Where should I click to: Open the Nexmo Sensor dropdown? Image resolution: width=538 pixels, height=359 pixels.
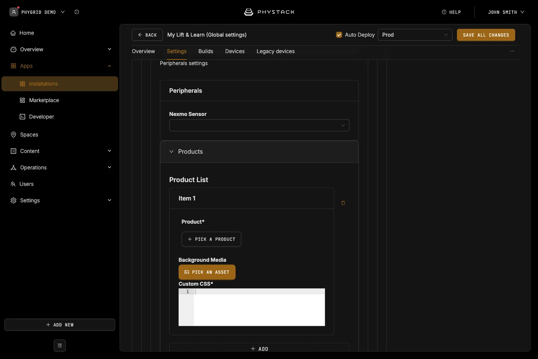tap(259, 125)
